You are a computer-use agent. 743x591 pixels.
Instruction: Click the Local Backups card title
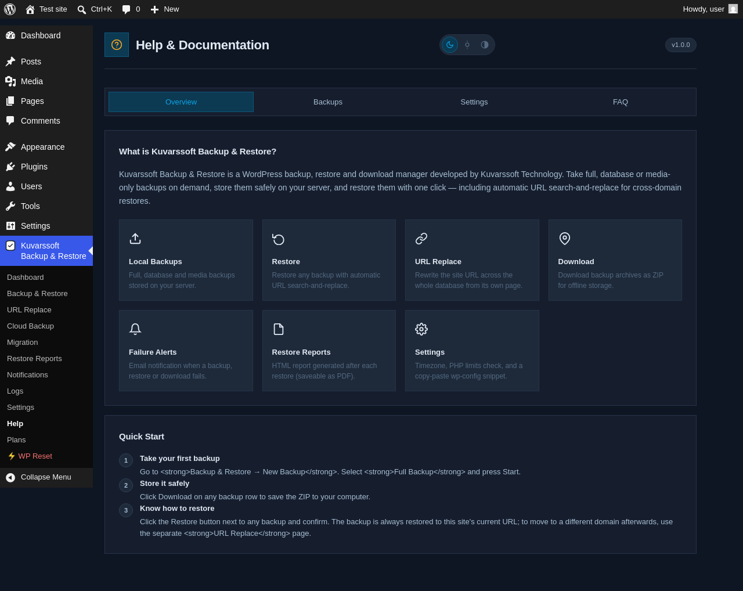pyautogui.click(x=156, y=262)
